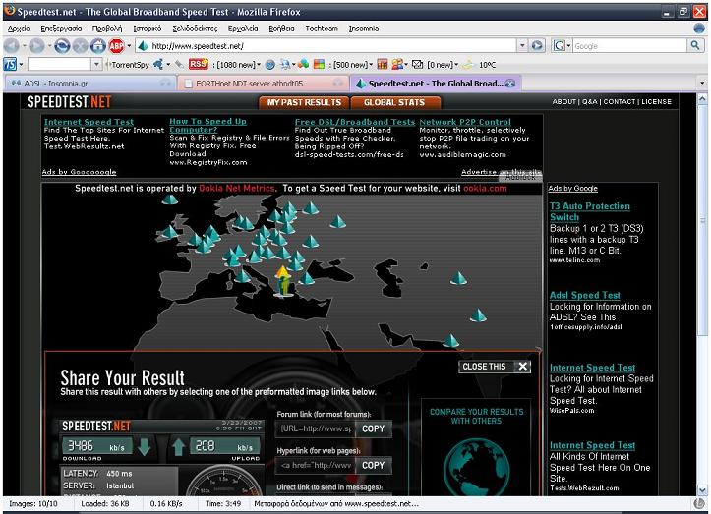Open the Home page icon

click(x=97, y=46)
